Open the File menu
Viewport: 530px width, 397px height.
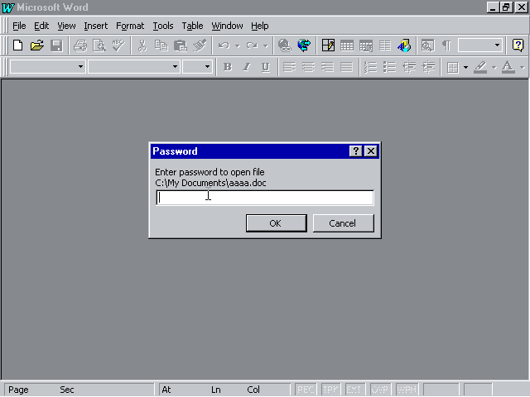[x=19, y=26]
